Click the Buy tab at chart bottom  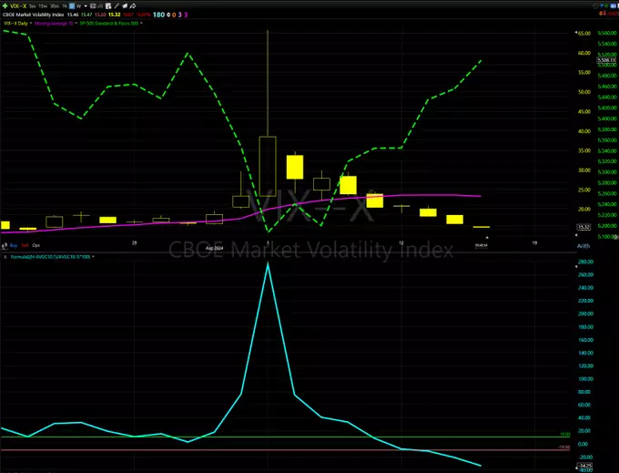(12, 245)
